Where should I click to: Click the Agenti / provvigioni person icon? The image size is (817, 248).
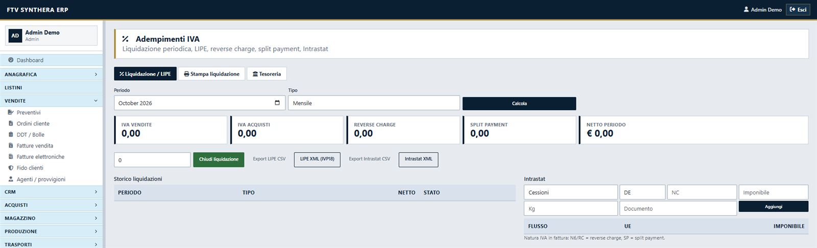[x=11, y=179]
